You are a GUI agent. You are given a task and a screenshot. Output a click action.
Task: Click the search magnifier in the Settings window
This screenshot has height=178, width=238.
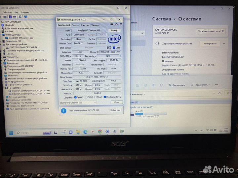point(142,33)
